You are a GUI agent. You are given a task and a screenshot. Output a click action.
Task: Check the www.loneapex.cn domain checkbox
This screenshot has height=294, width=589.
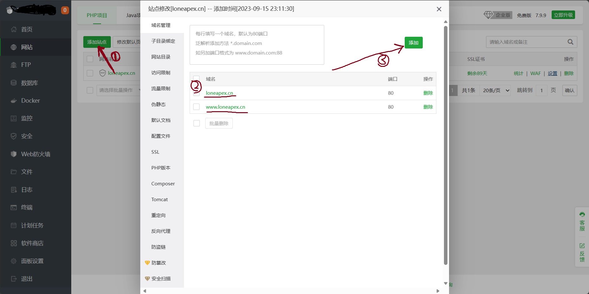tap(196, 107)
